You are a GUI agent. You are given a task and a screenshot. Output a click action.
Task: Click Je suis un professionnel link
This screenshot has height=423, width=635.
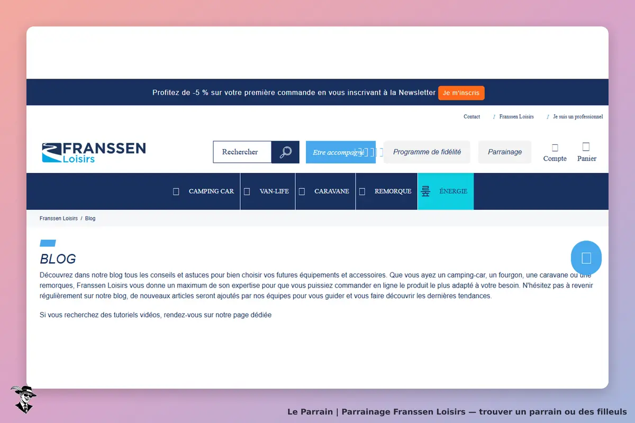(578, 117)
